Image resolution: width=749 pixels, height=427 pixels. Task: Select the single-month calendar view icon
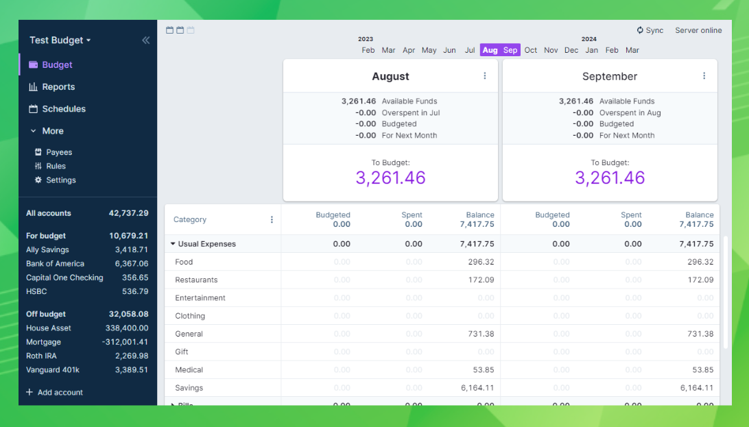pos(169,29)
